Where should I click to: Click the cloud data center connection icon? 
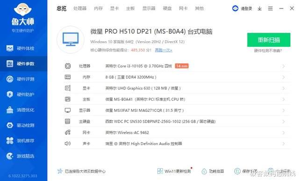coord(60,171)
